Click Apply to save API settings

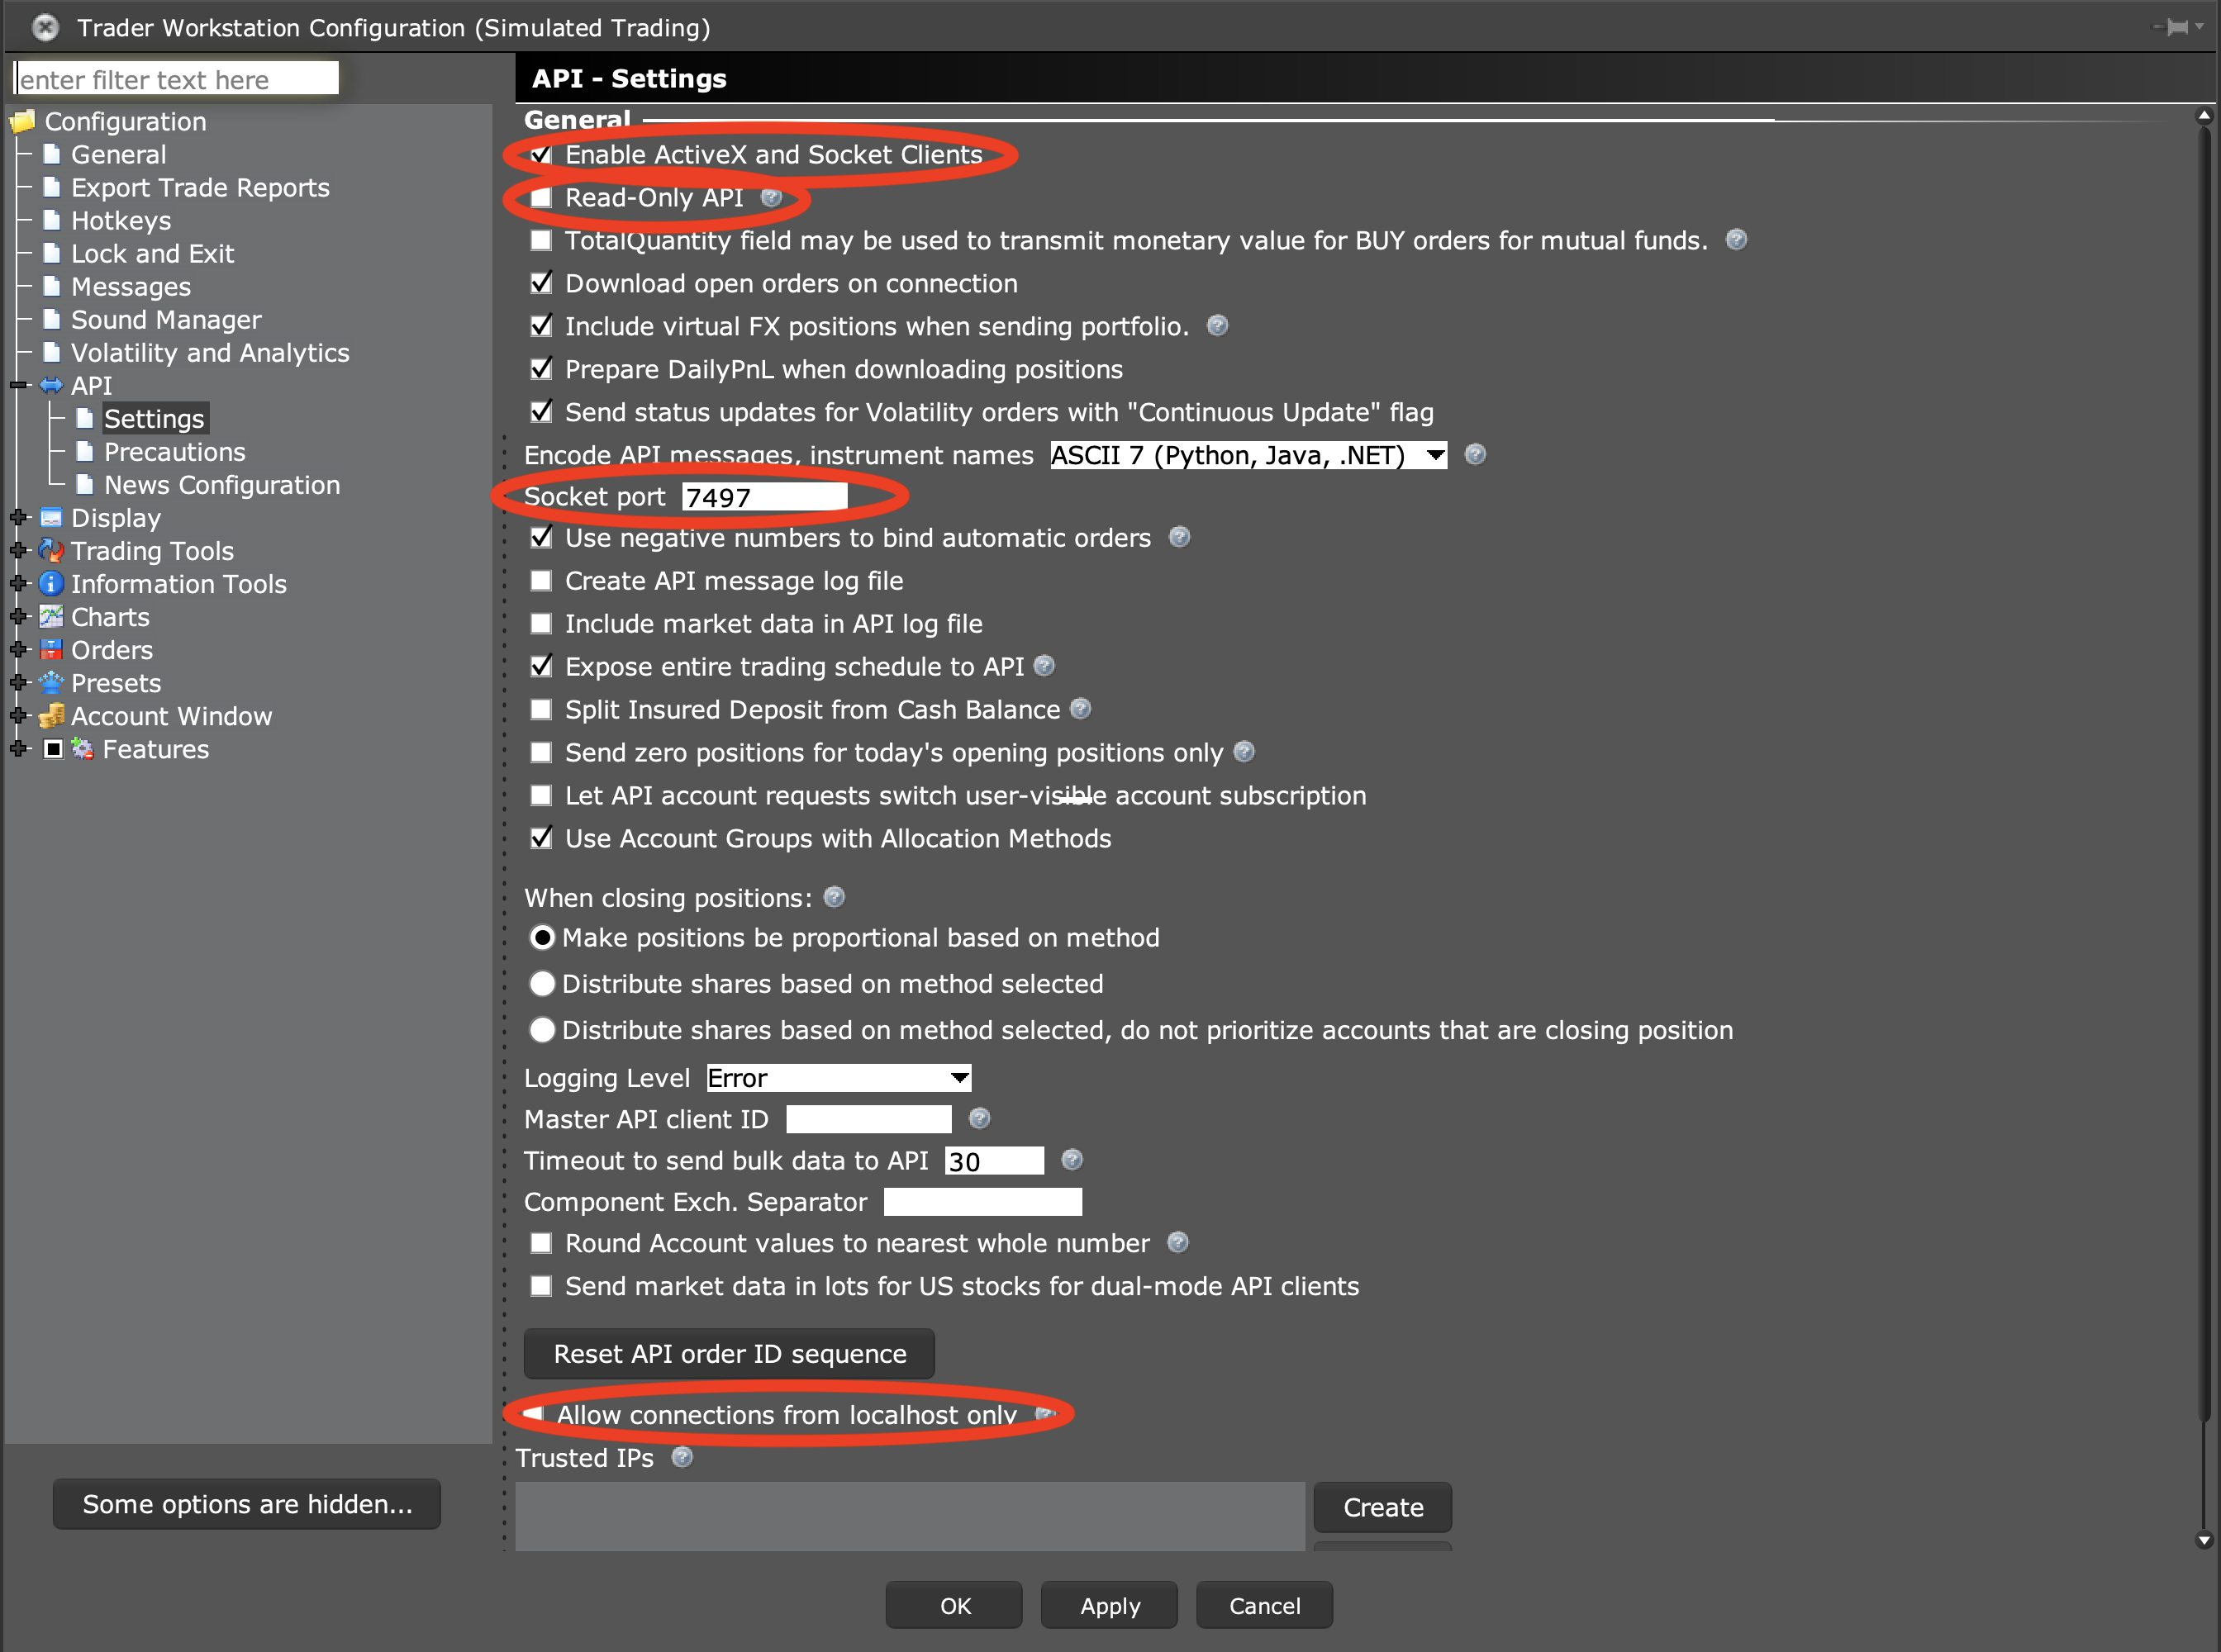[1112, 1605]
